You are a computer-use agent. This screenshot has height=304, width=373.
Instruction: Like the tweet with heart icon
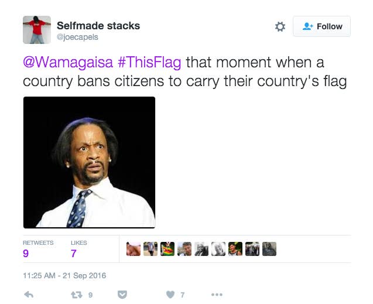point(170,295)
